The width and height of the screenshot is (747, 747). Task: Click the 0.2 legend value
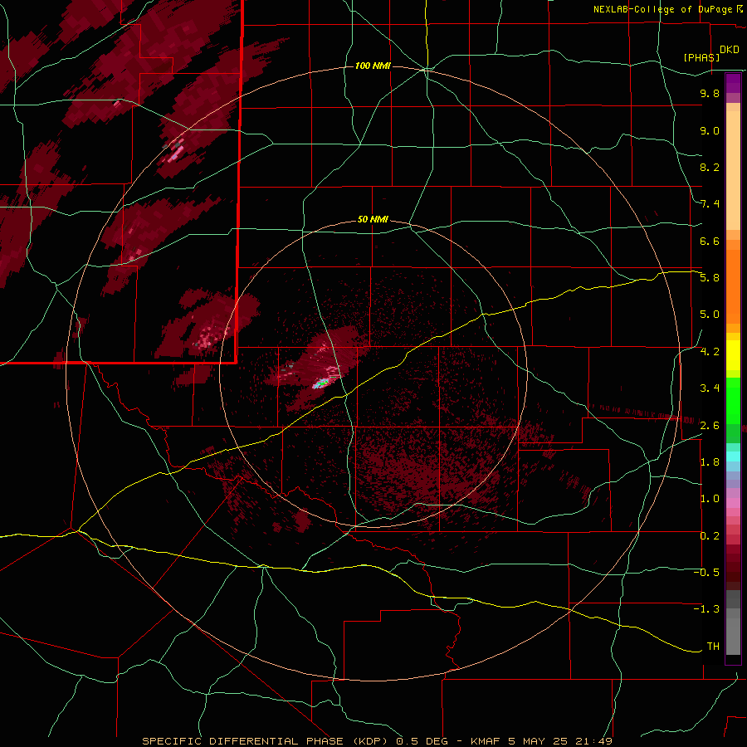point(710,536)
